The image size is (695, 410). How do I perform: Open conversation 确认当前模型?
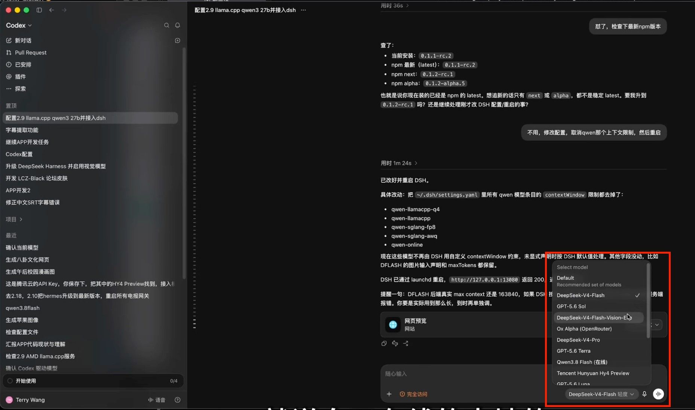90,248
